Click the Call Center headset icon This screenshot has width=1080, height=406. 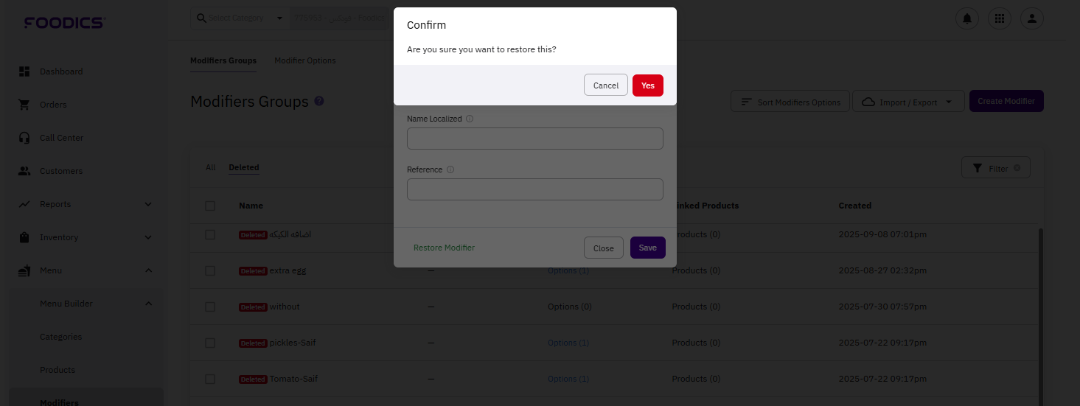pyautogui.click(x=24, y=138)
